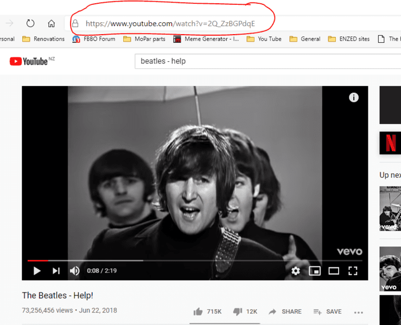The width and height of the screenshot is (401, 325).
Task: Click the YouTube NZ logo
Action: point(32,61)
